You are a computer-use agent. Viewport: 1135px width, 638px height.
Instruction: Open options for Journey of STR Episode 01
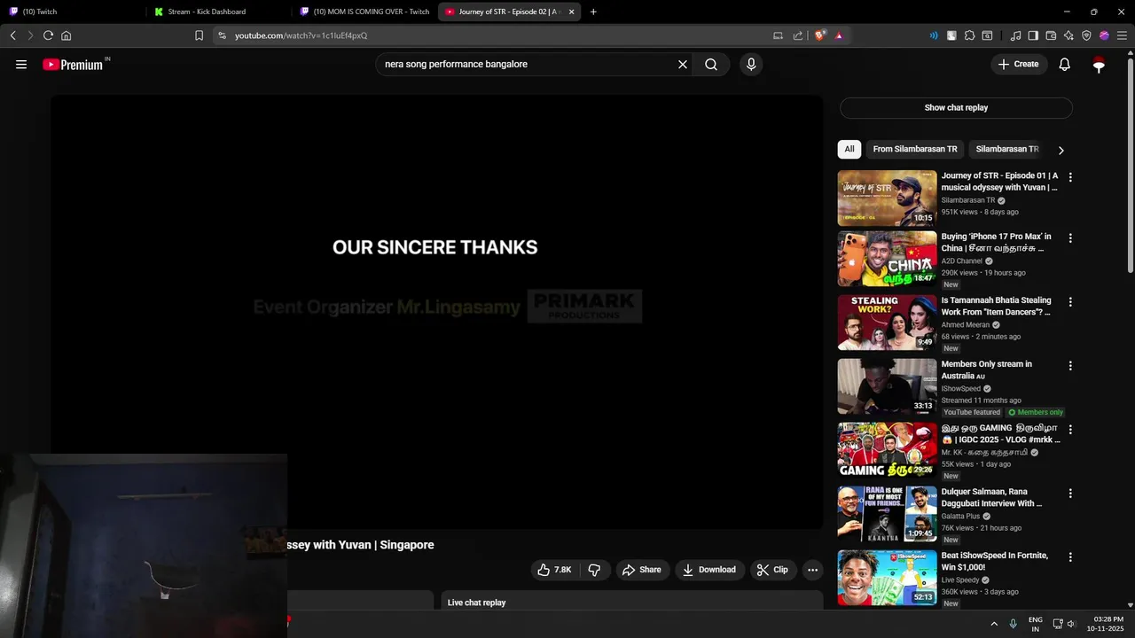pyautogui.click(x=1070, y=177)
